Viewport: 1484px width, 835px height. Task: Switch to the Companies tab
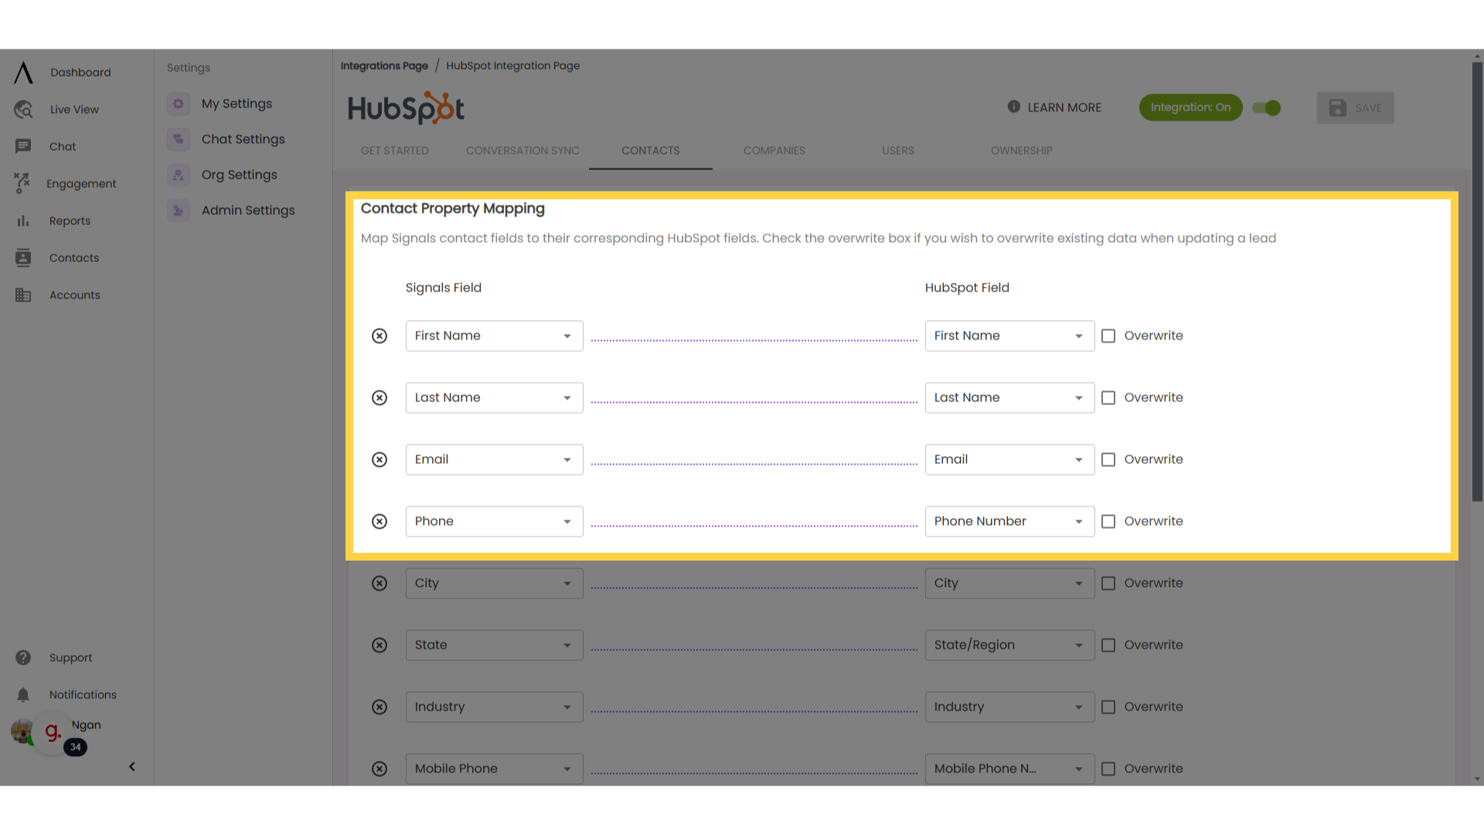point(774,150)
